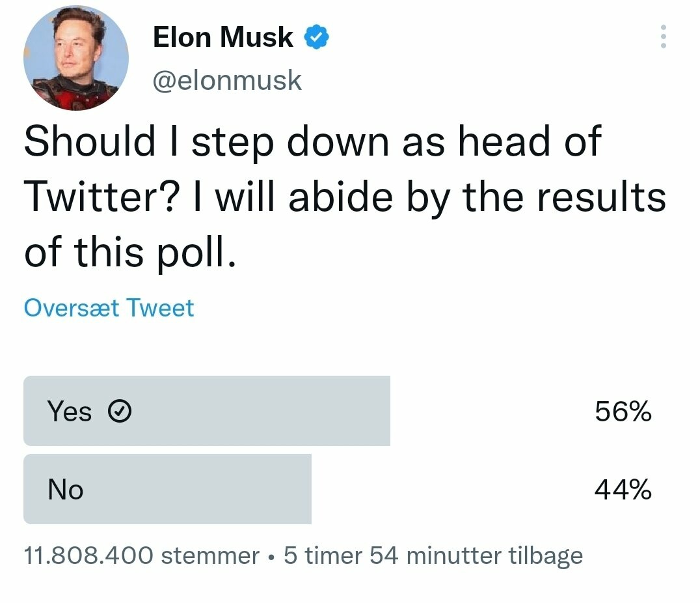The image size is (700, 603).
Task: Click the Oversæt Tweet translate link
Action: (109, 307)
